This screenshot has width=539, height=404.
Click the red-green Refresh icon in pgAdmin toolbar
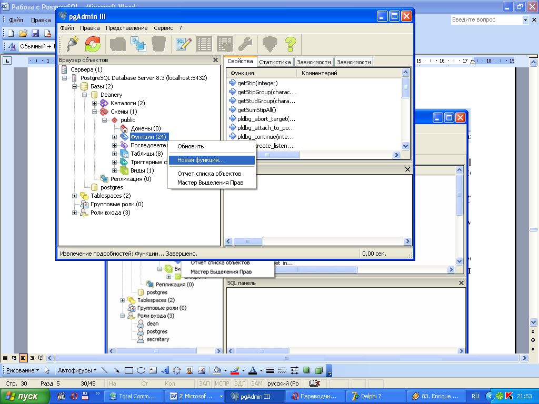(x=93, y=44)
